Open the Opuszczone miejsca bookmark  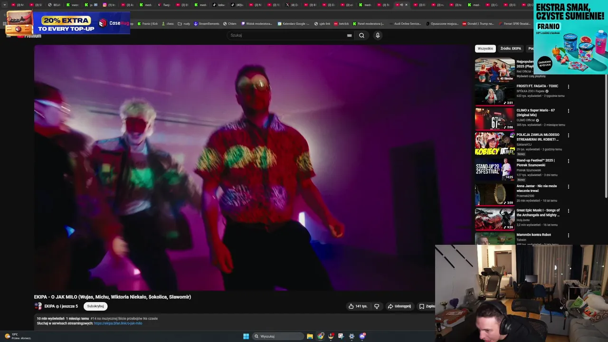pyautogui.click(x=442, y=23)
